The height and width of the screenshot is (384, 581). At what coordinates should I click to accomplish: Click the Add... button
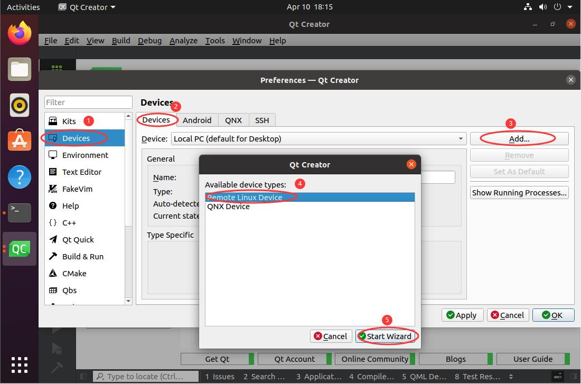pyautogui.click(x=519, y=138)
